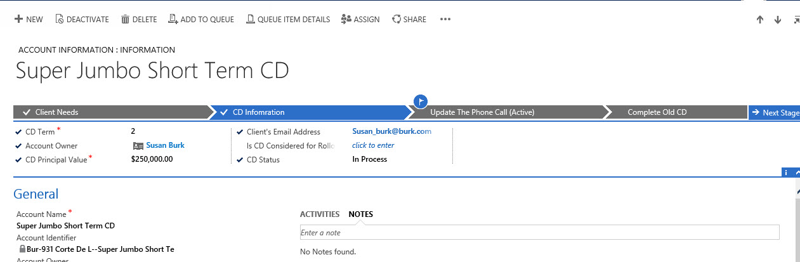Select the Complete Old CD stage

click(x=657, y=112)
